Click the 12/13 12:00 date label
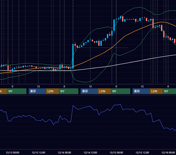176x155 pixels. click(38, 152)
